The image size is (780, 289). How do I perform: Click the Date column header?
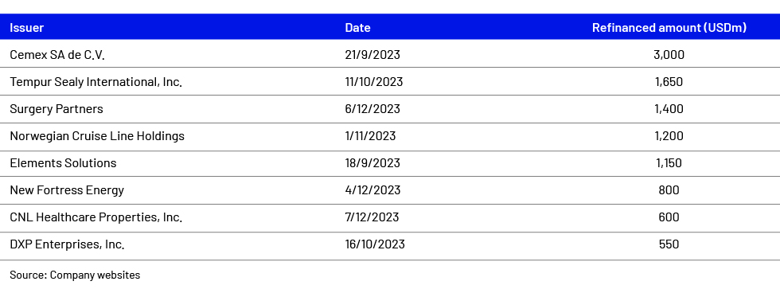357,28
